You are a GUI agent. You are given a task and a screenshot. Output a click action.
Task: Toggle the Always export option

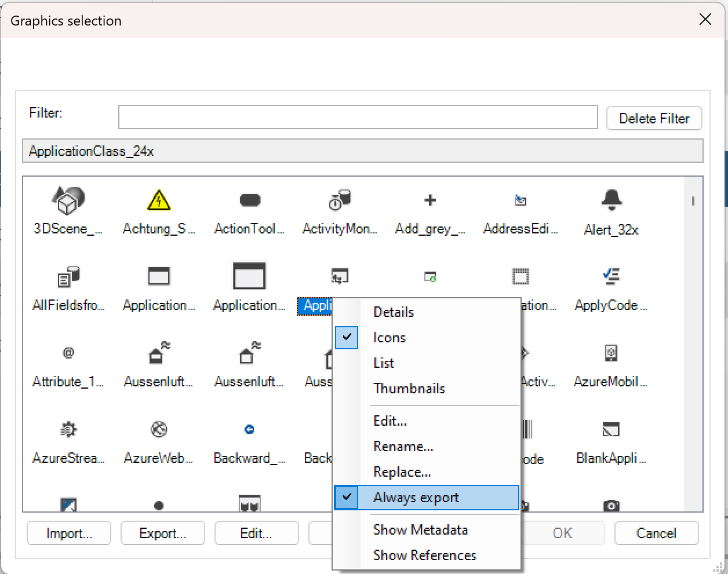point(427,498)
